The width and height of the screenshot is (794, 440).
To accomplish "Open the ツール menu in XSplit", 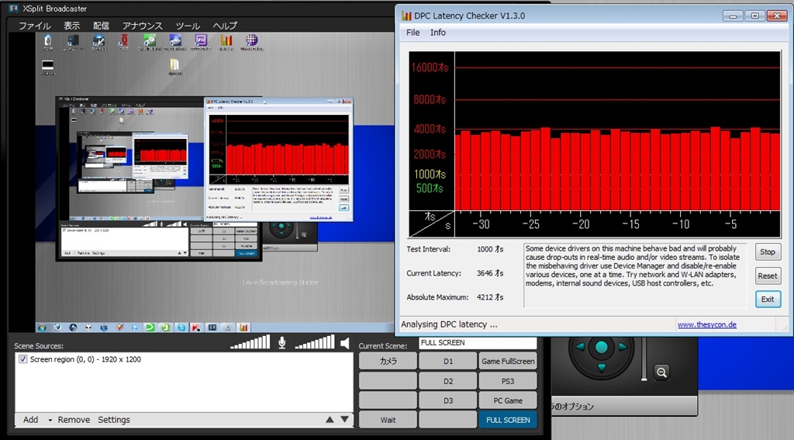I will (x=188, y=26).
